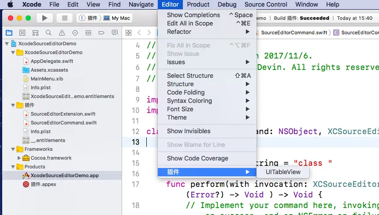Select __.entitlements file
379x215 pixels.
click(48, 140)
